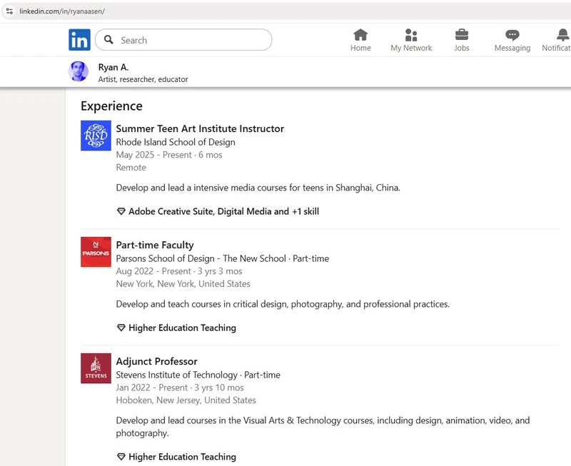Image resolution: width=571 pixels, height=466 pixels.
Task: Go to My Network icon
Action: point(411,35)
